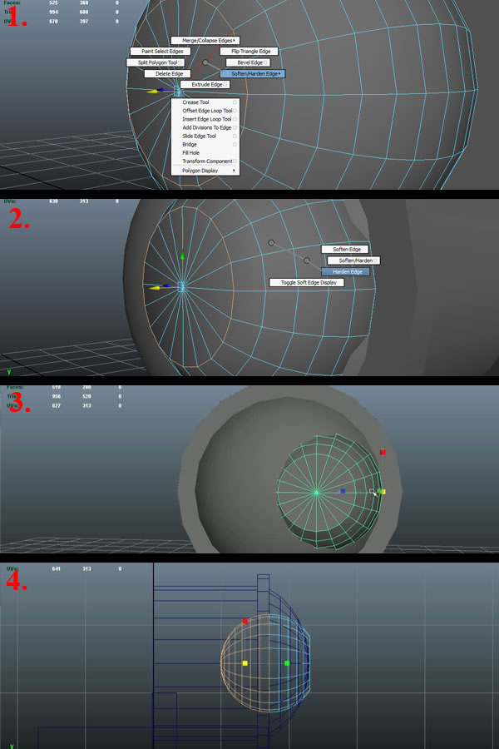Image resolution: width=499 pixels, height=749 pixels.
Task: Open the Soften/Harden option box in panel 2
Action: (x=376, y=260)
